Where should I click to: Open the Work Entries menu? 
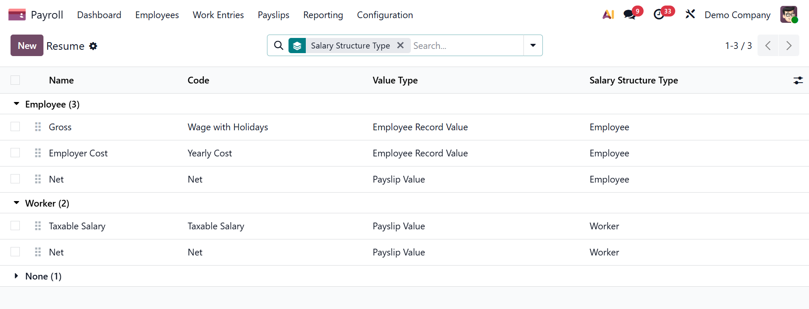(218, 15)
